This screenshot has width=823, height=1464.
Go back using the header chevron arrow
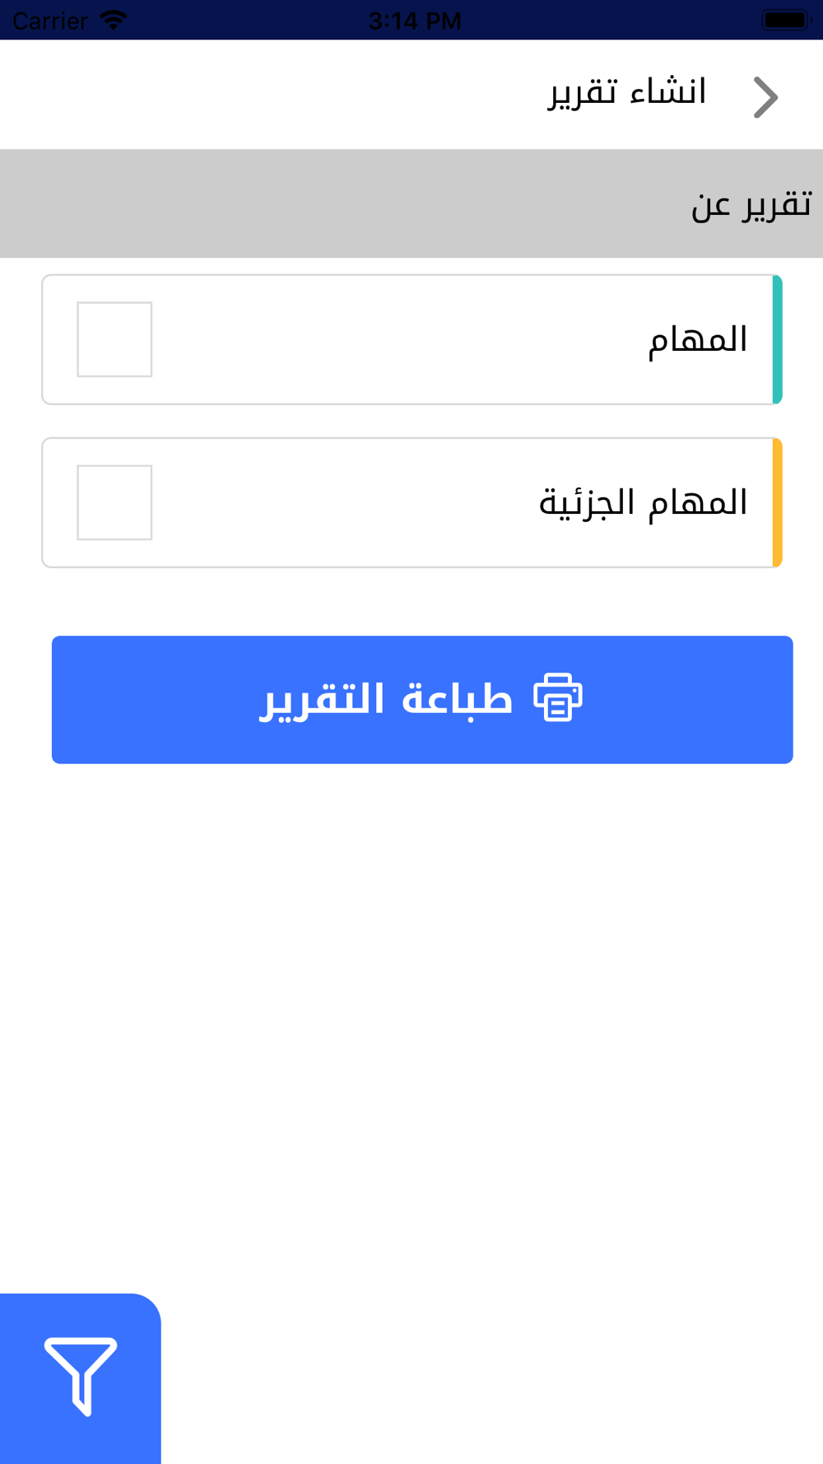pyautogui.click(x=765, y=97)
